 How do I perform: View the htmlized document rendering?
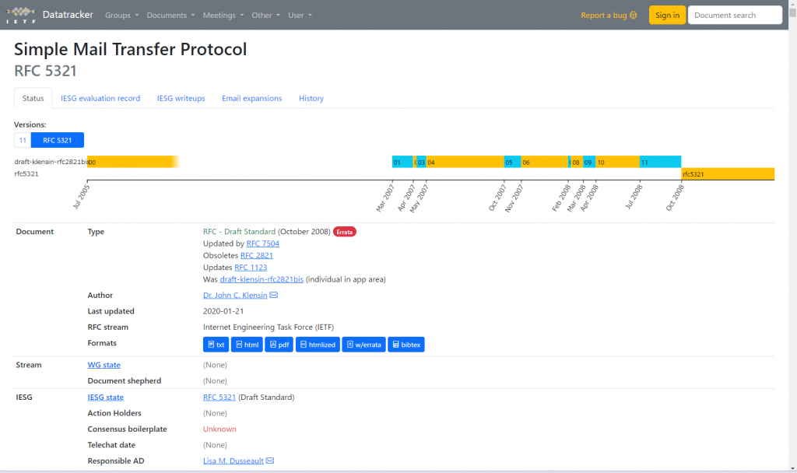[318, 344]
